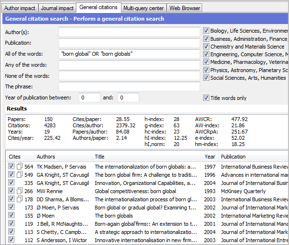
Task: Select 'Advances in international' publication cell
Action: [x=254, y=175]
